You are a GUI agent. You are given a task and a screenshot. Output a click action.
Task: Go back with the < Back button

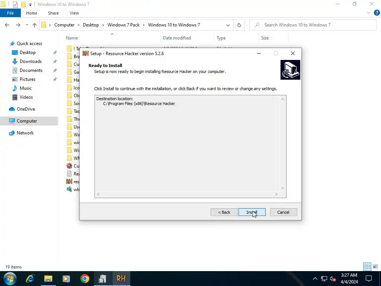click(224, 212)
